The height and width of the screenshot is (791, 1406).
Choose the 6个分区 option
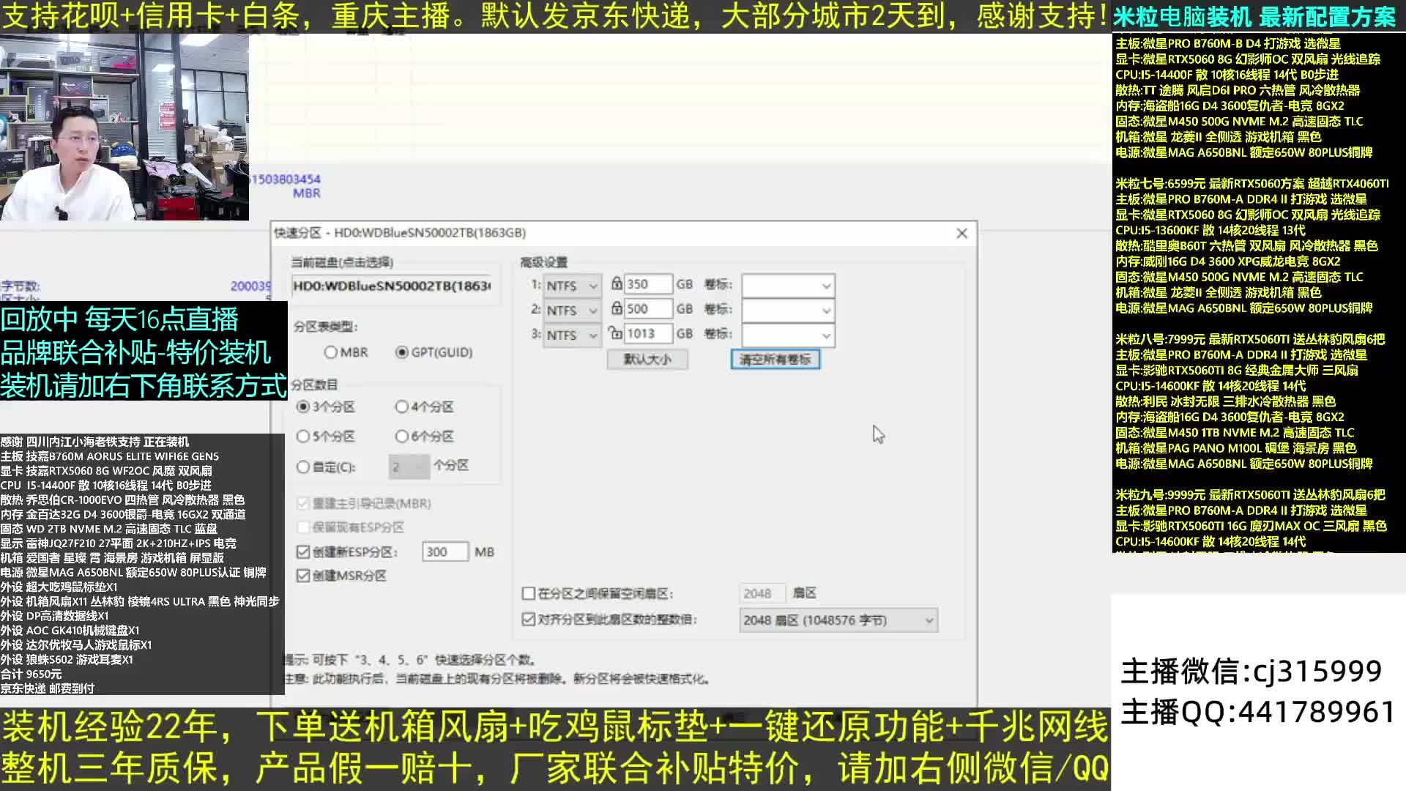pyautogui.click(x=402, y=437)
